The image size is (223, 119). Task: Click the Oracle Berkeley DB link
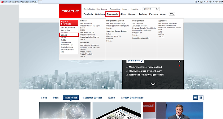pos(87,32)
